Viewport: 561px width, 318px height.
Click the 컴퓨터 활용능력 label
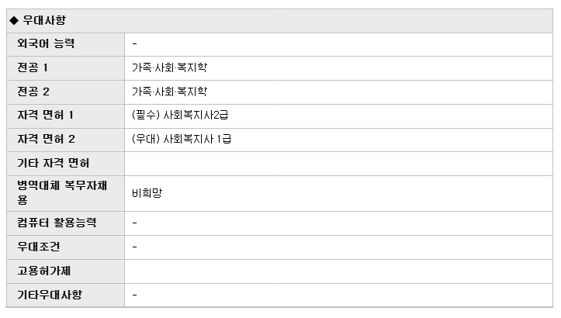point(57,223)
